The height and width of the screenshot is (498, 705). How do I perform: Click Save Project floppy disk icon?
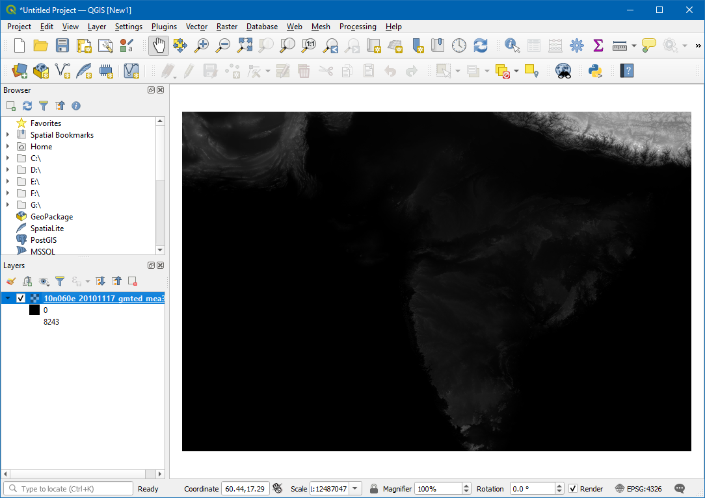[62, 45]
